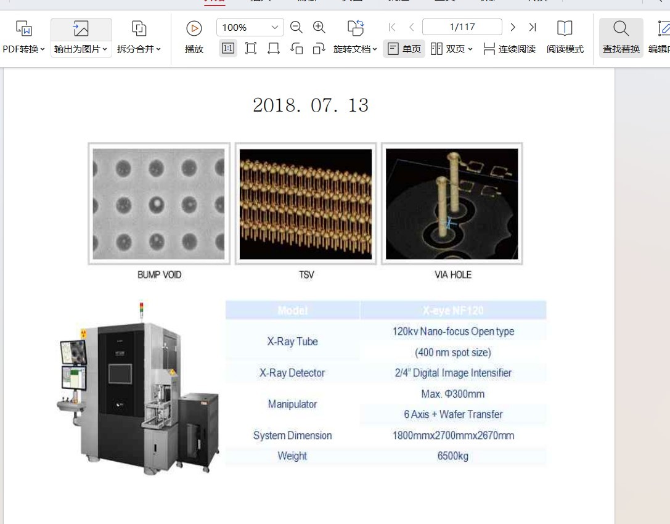Screen dimensions: 670x524
Task: Select the fit page icon
Action: (x=251, y=48)
